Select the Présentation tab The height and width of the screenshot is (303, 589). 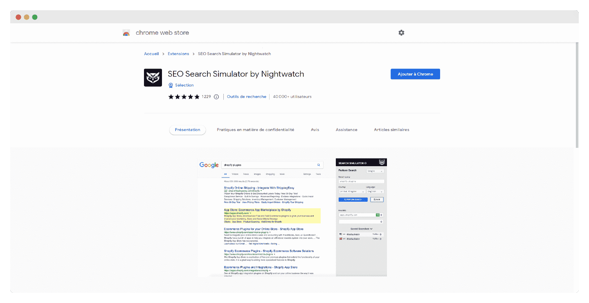[187, 130]
